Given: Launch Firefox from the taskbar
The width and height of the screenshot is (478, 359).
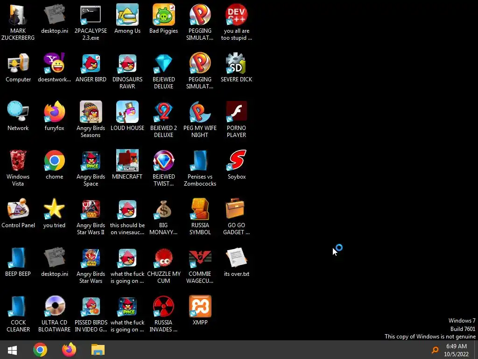Looking at the screenshot, I should pos(69,350).
